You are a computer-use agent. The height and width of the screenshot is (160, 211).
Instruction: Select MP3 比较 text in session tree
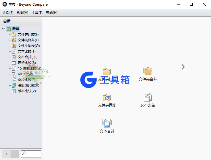coord(25,74)
